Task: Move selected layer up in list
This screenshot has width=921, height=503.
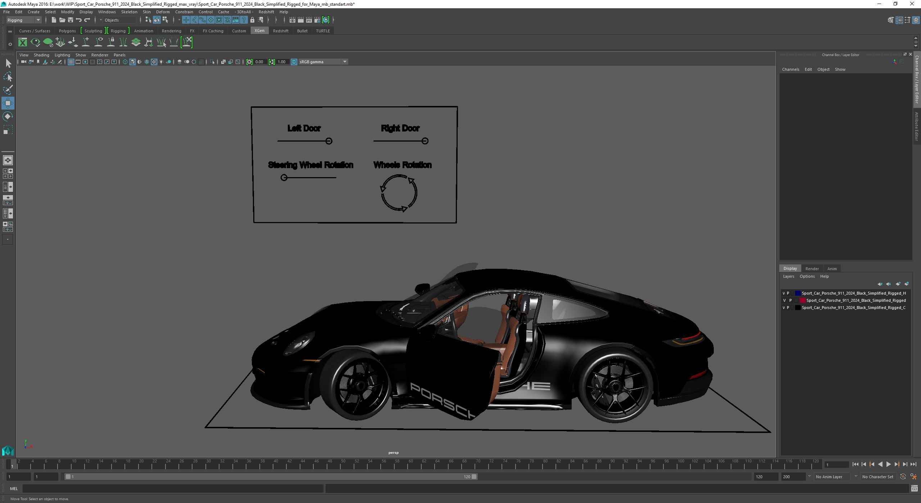Action: tap(880, 284)
